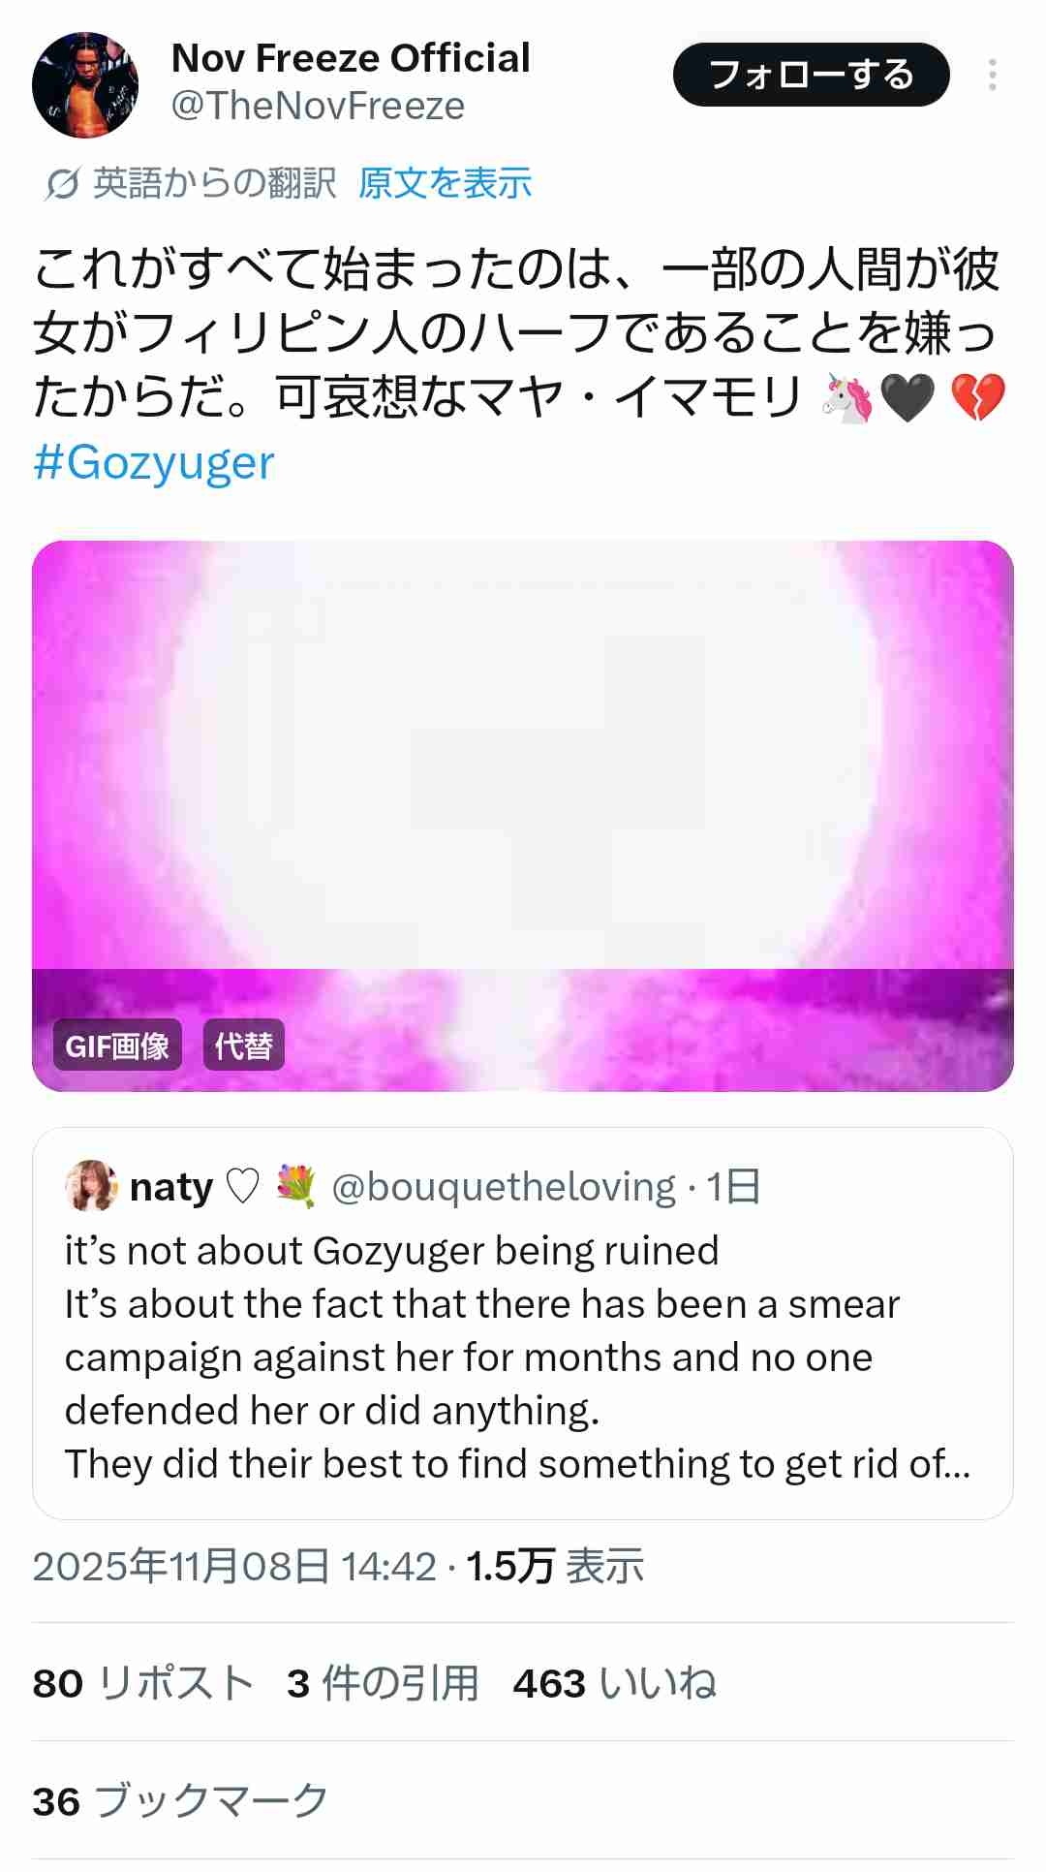Open the three-dot more options menu
Screen dimensions: 1046x1872
pos(992,75)
